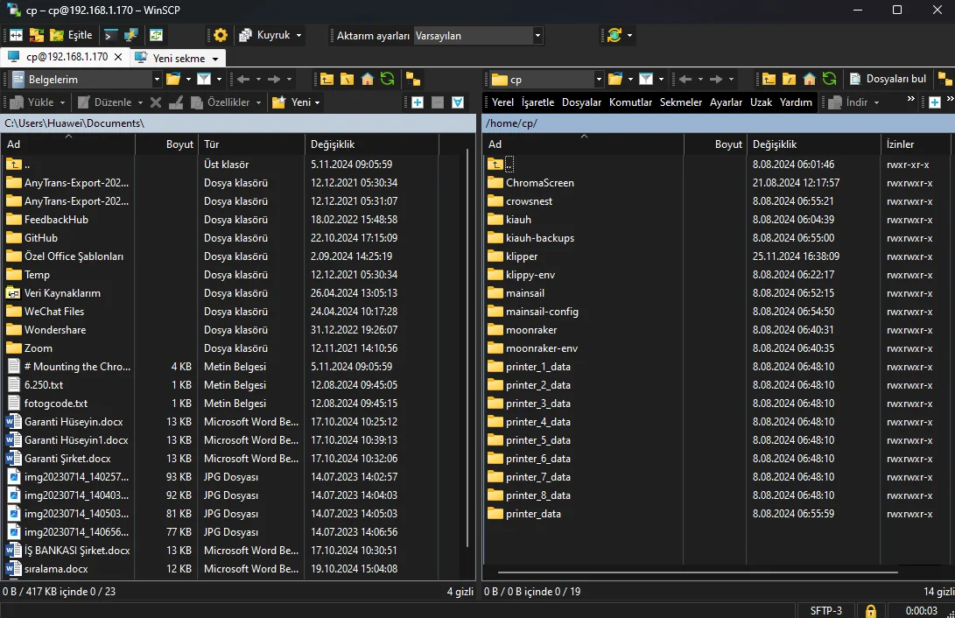955x618 pixels.
Task: Sort remote files by Değişiklik column
Action: point(813,144)
